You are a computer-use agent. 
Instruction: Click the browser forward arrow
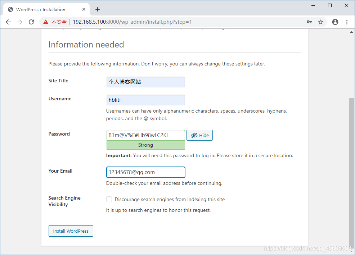[20, 22]
